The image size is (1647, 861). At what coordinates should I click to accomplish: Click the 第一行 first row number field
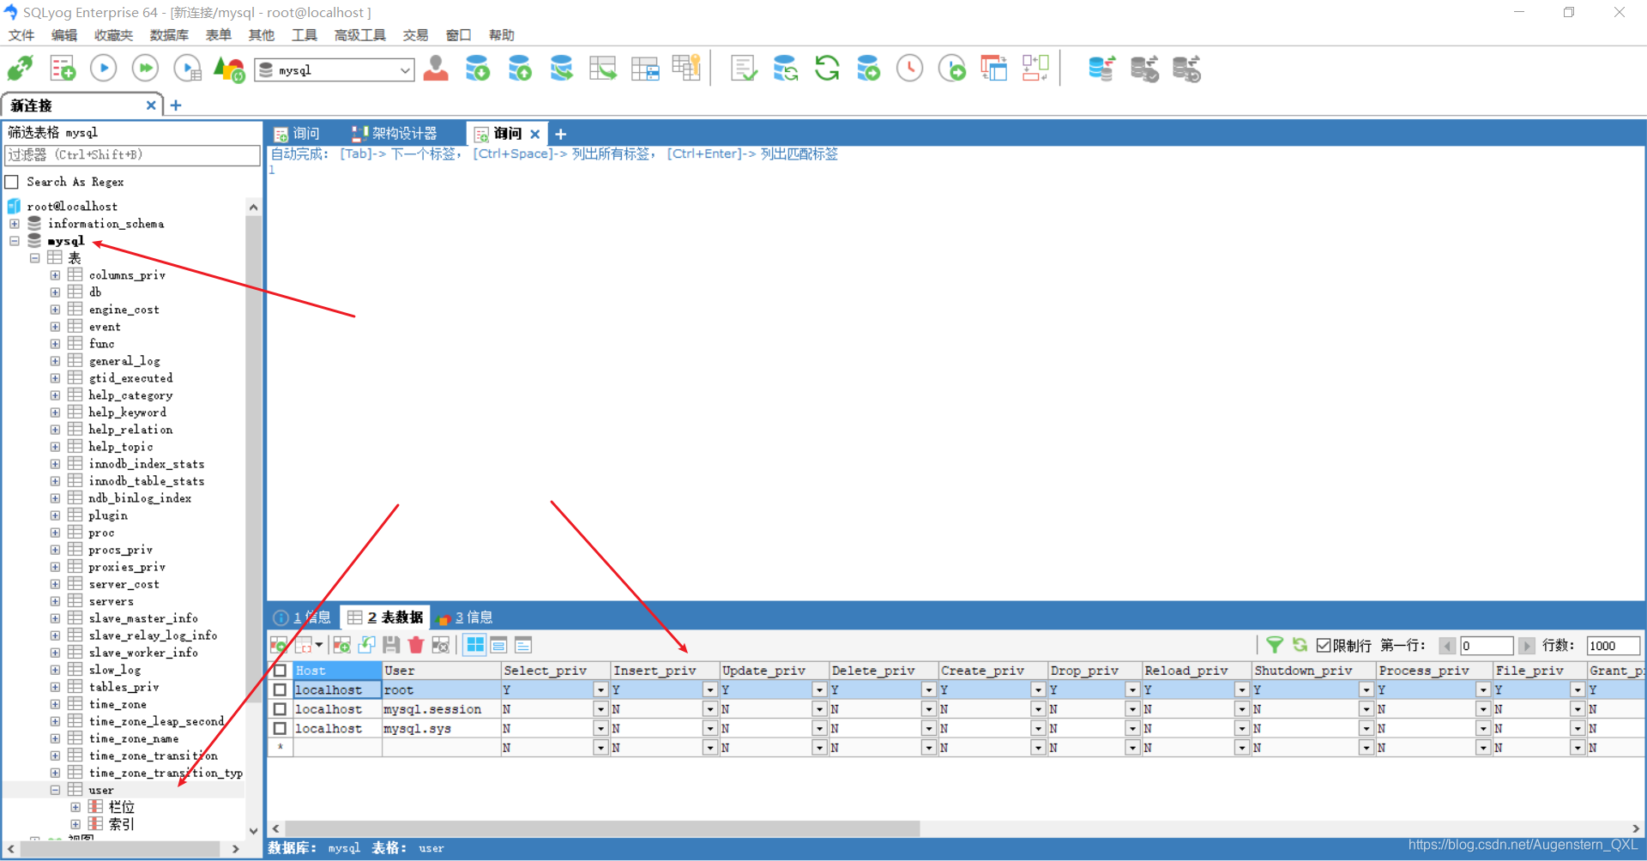1487,646
